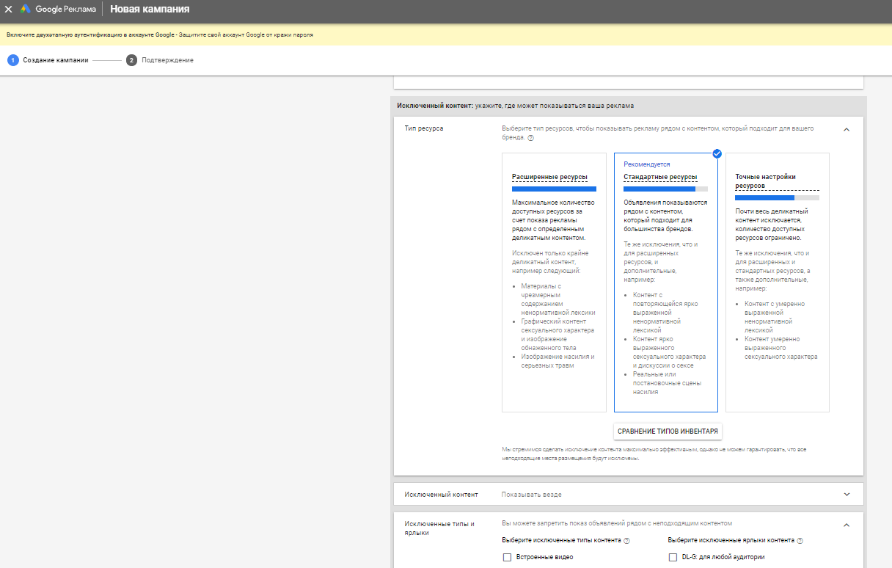
Task: Click the blue checkmark on Стандартные ресурсы card
Action: coord(717,153)
